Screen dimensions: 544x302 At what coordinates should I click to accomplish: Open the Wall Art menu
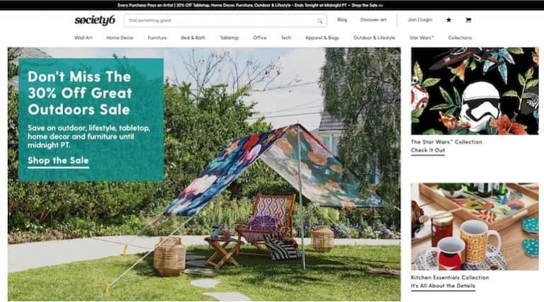84,37
